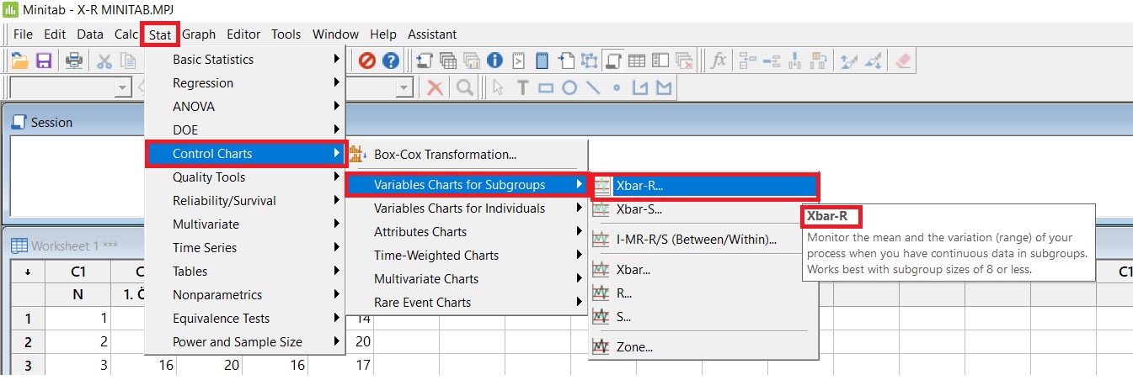Choose I-MR-R/S (Between/Within)... option
Viewport: 1133px width, 380px height.
[x=703, y=239]
